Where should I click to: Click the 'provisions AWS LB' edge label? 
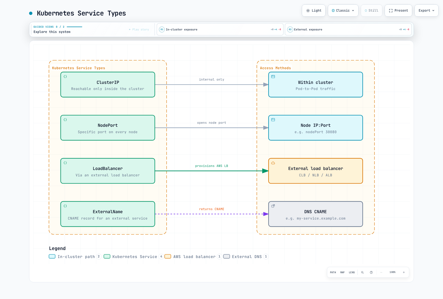click(212, 166)
